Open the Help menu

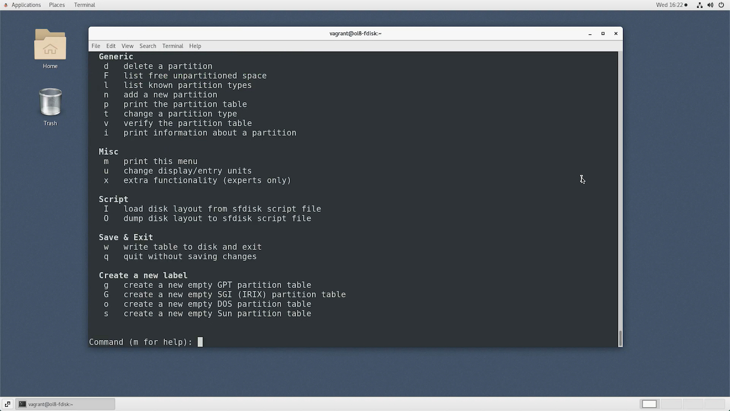195,46
